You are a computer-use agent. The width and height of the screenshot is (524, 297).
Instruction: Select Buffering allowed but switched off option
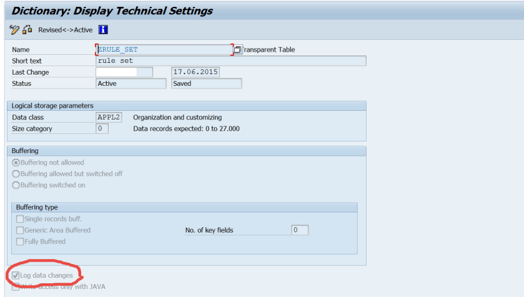coord(16,174)
